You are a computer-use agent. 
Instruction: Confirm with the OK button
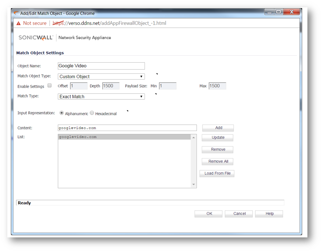(209, 214)
